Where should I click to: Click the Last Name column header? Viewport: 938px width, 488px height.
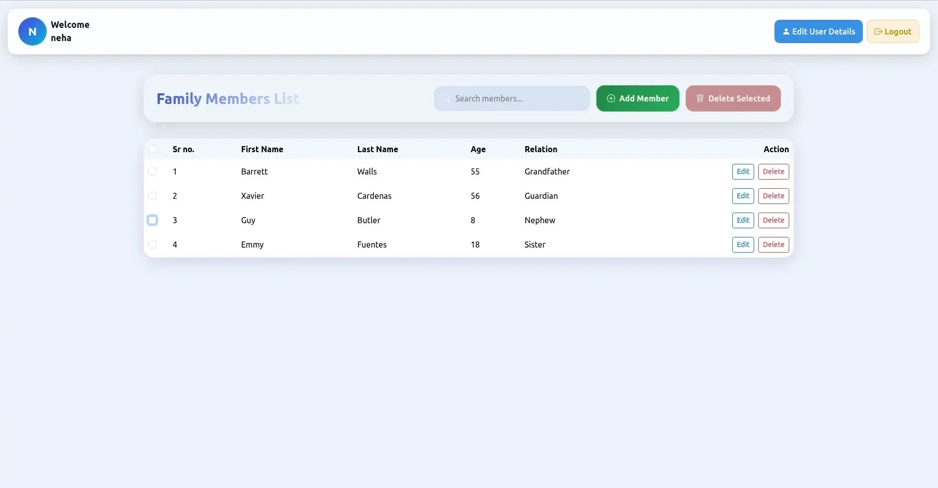[x=377, y=149]
